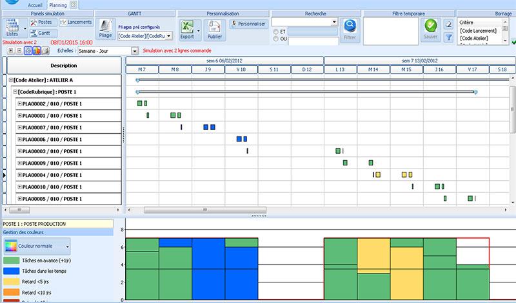Show the Gantt panel button
Image resolution: width=516 pixels, height=303 pixels.
43,33
